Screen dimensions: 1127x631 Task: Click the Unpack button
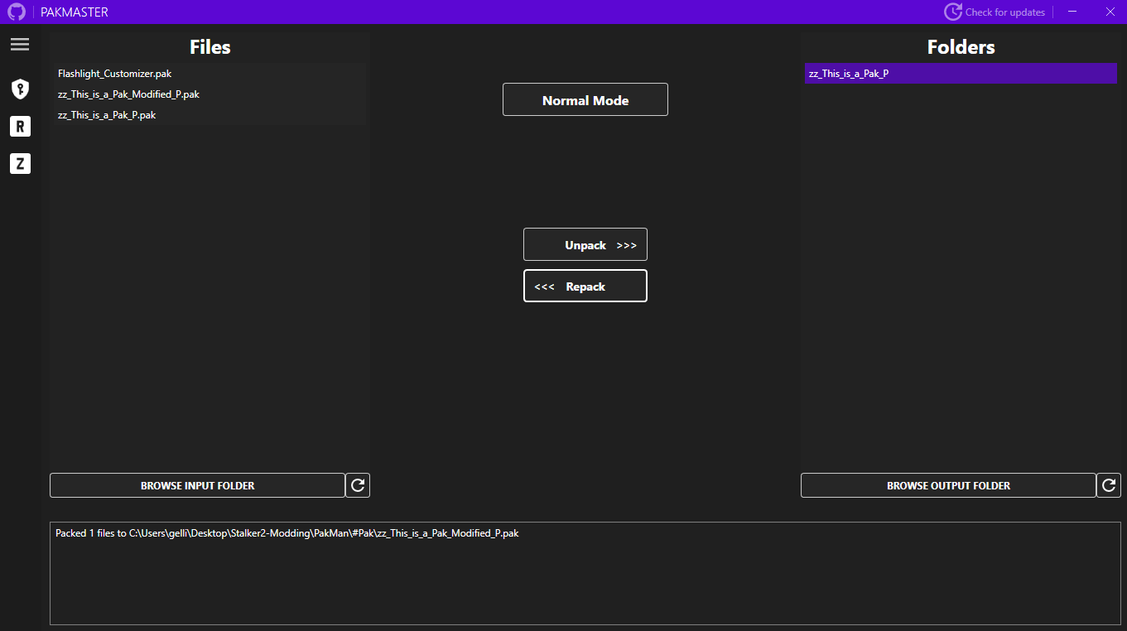coord(585,244)
